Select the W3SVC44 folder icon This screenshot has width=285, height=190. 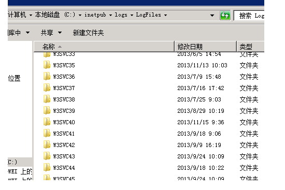pyautogui.click(x=47, y=167)
